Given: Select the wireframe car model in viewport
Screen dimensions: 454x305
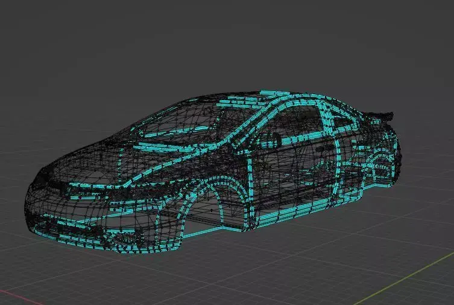Looking at the screenshot, I should 213,172.
